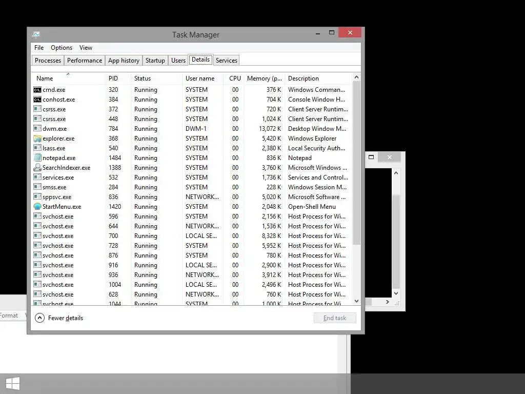The height and width of the screenshot is (394, 525).
Task: Sort by the CPU column header
Action: point(234,78)
